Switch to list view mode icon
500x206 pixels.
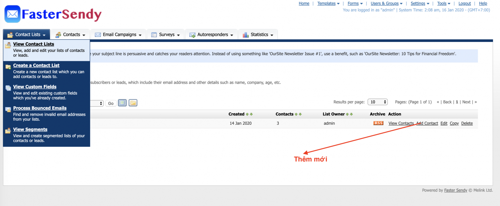coord(122,103)
